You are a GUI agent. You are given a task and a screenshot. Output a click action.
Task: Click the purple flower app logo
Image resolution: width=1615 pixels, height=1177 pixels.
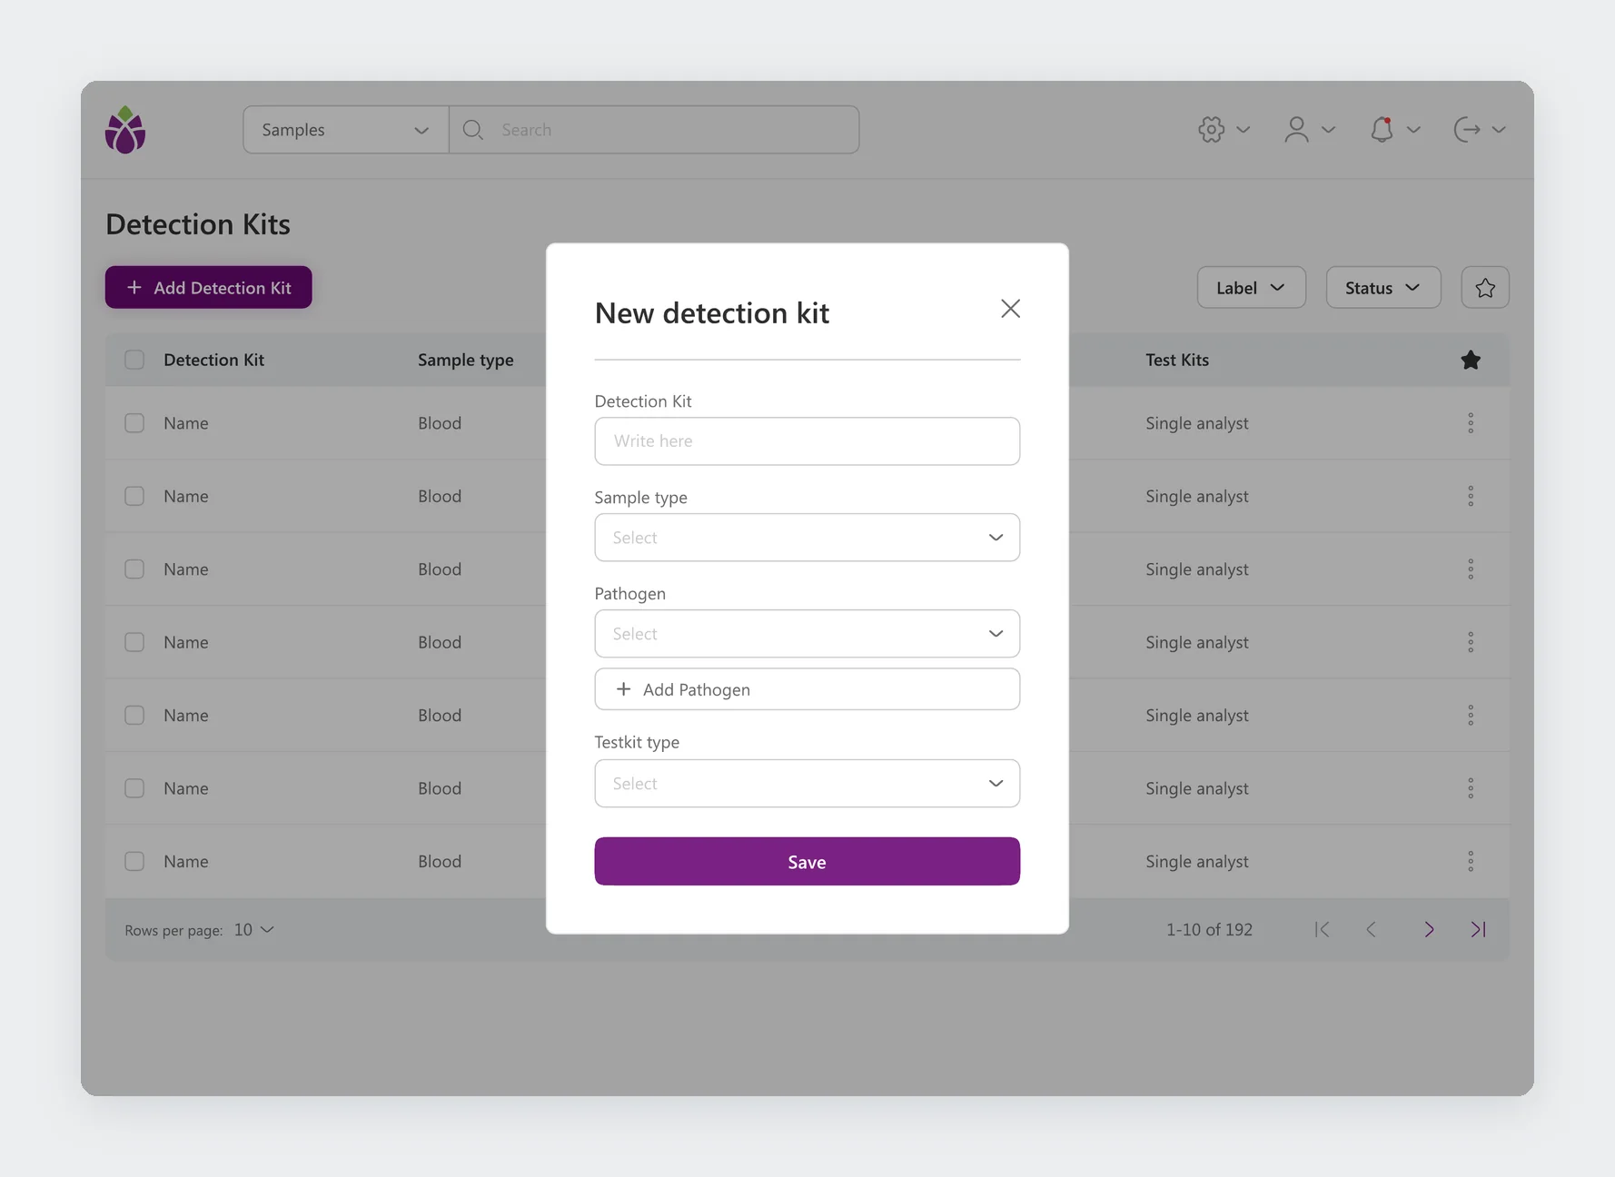tap(125, 130)
